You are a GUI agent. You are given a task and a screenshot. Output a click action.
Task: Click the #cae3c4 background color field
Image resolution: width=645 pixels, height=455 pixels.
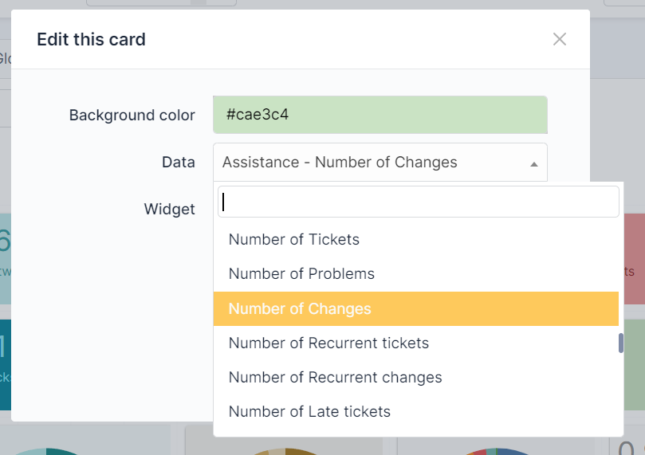pos(380,115)
